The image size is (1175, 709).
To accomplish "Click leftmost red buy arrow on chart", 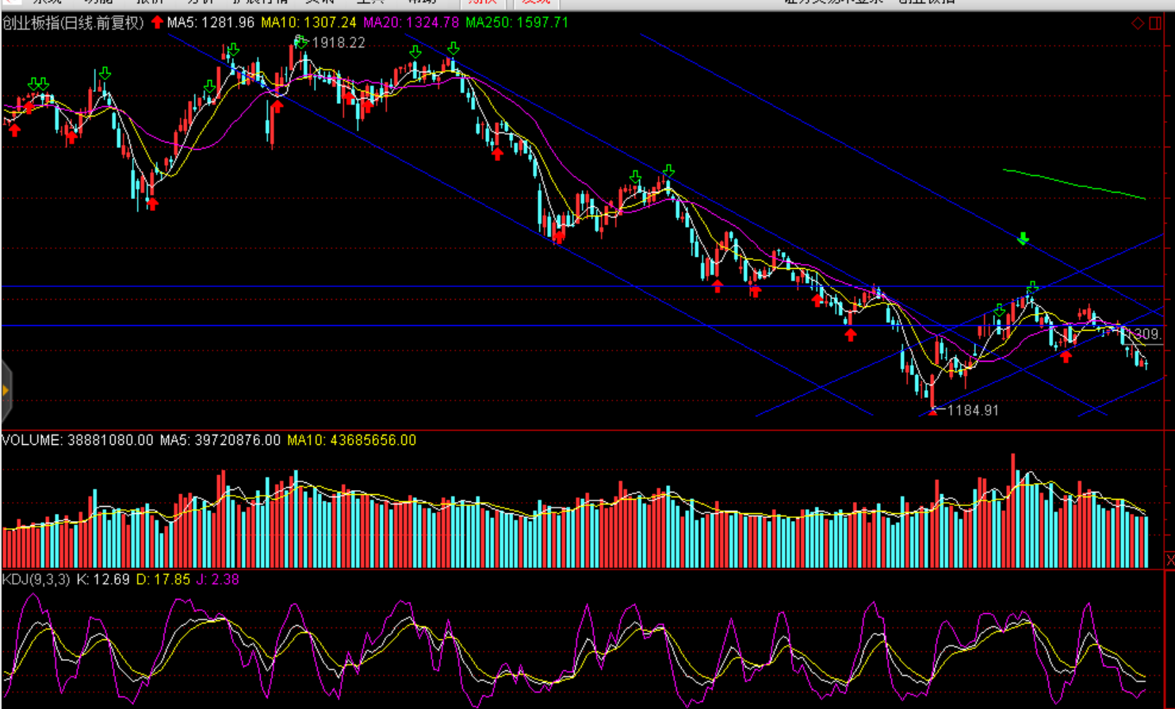I will pyautogui.click(x=14, y=130).
